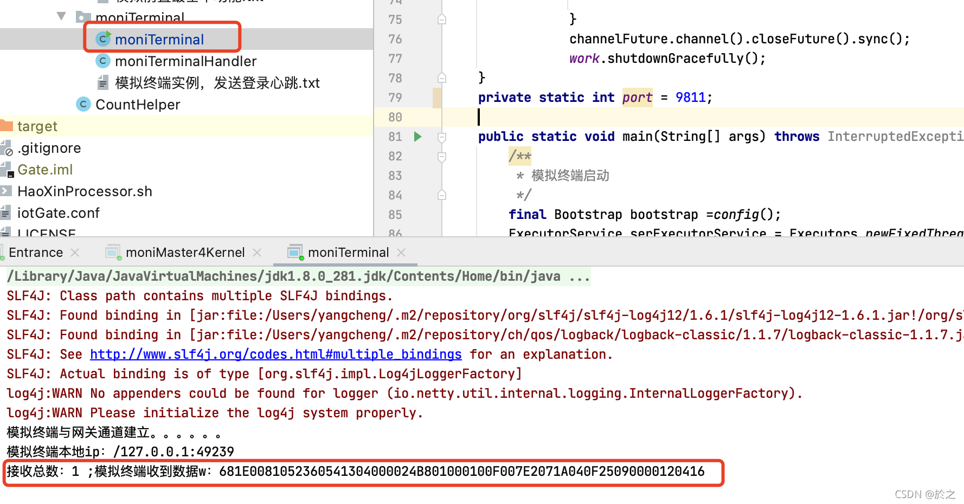Click the .gitignore file icon

tap(7, 148)
